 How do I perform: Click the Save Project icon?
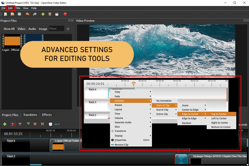pyautogui.click(x=19, y=14)
